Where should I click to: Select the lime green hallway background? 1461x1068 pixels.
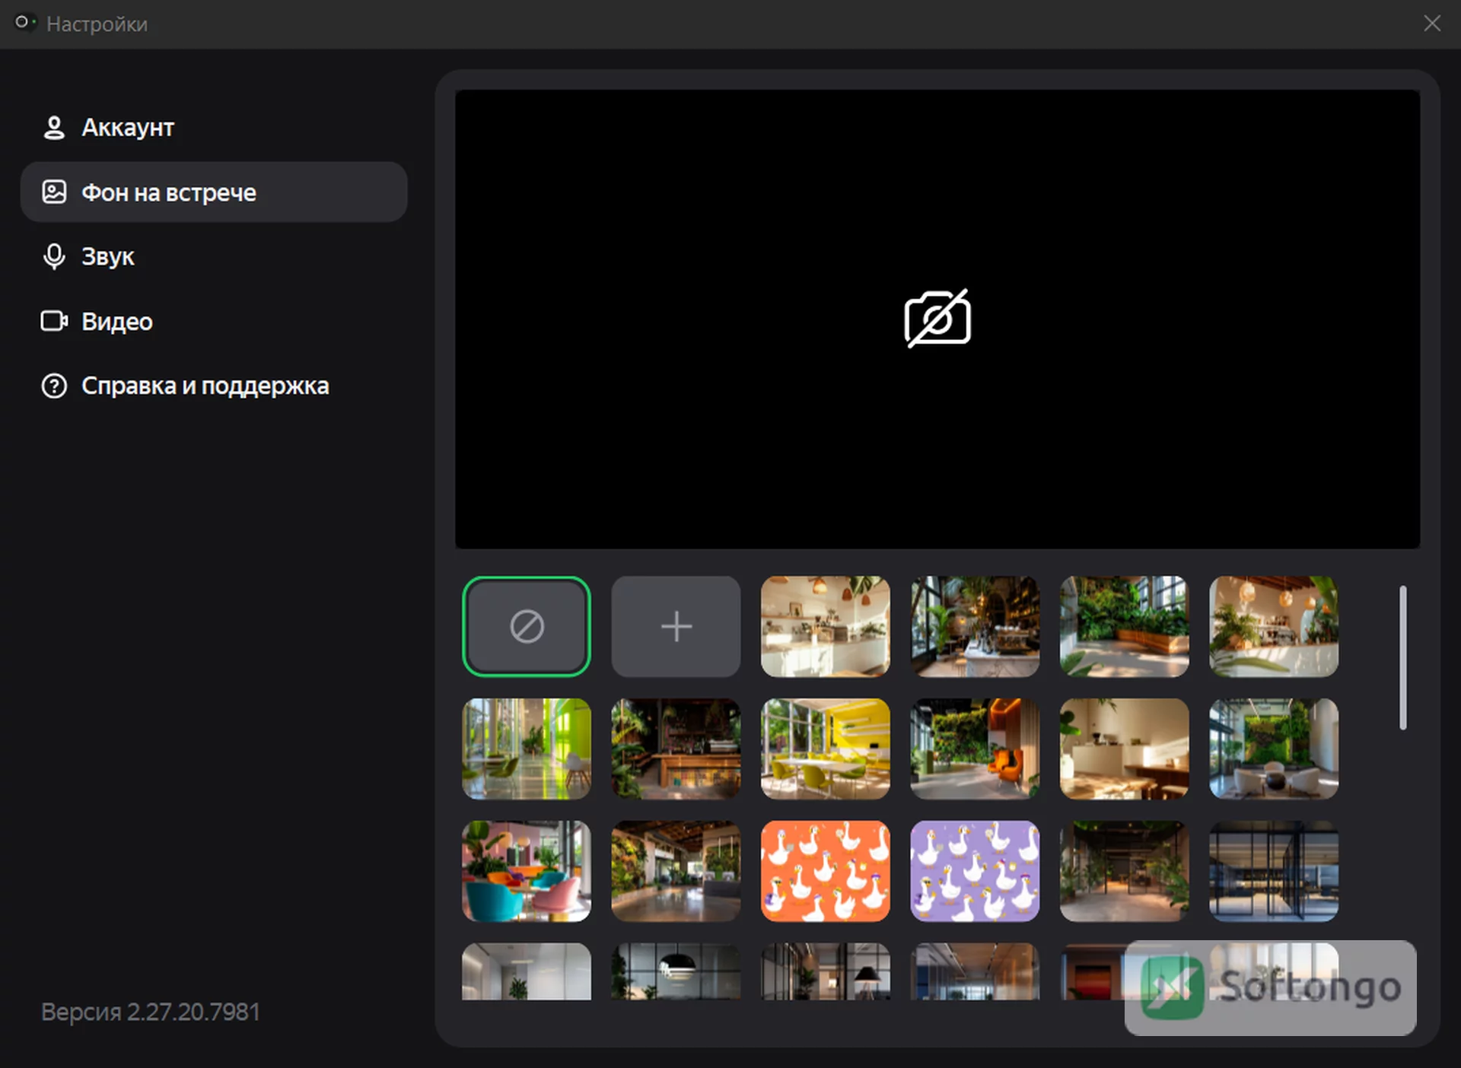[x=527, y=749]
